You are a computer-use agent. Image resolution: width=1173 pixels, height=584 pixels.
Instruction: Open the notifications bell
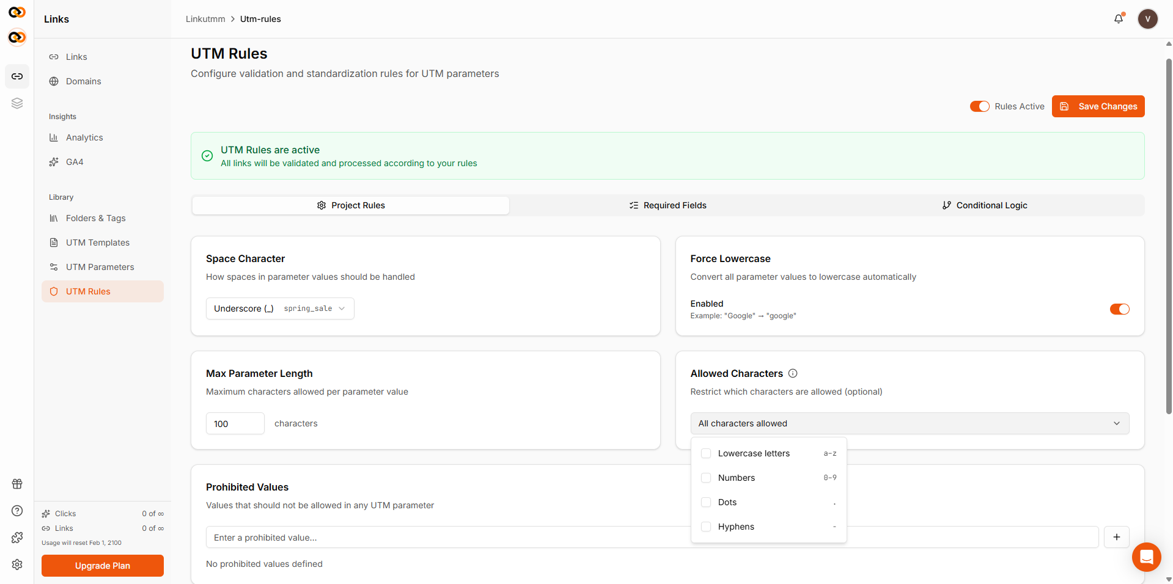(x=1119, y=19)
